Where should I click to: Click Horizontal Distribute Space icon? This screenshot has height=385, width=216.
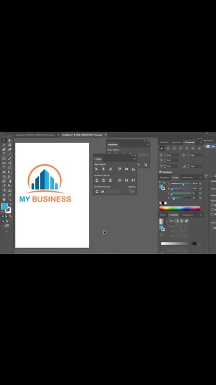coord(103,191)
